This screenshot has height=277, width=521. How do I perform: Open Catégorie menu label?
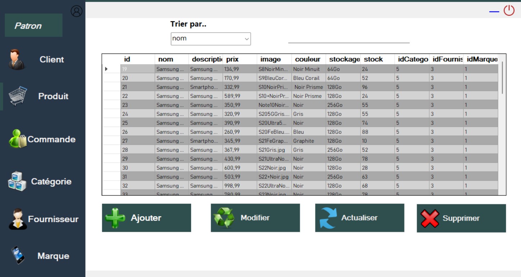tap(51, 182)
